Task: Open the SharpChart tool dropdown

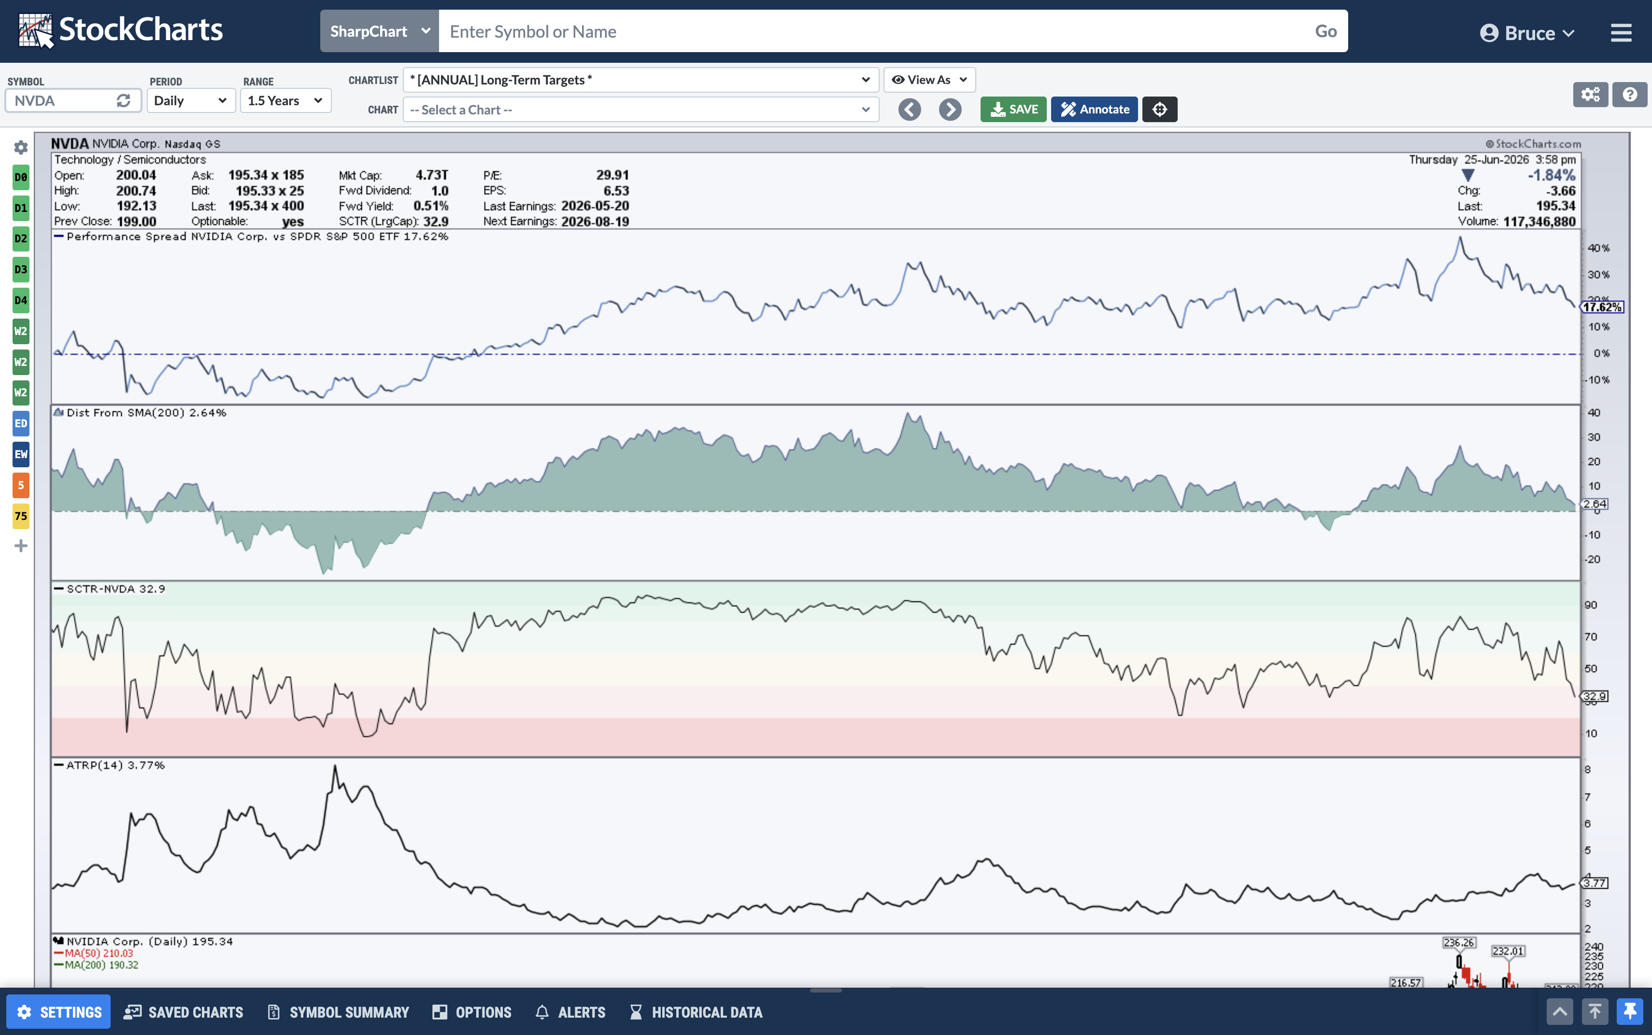Action: click(380, 31)
